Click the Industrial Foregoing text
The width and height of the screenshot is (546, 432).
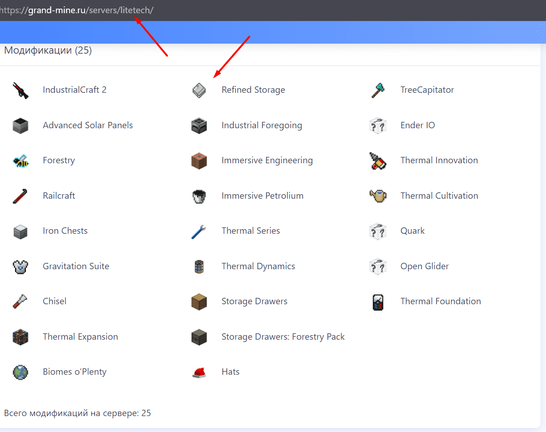(262, 126)
